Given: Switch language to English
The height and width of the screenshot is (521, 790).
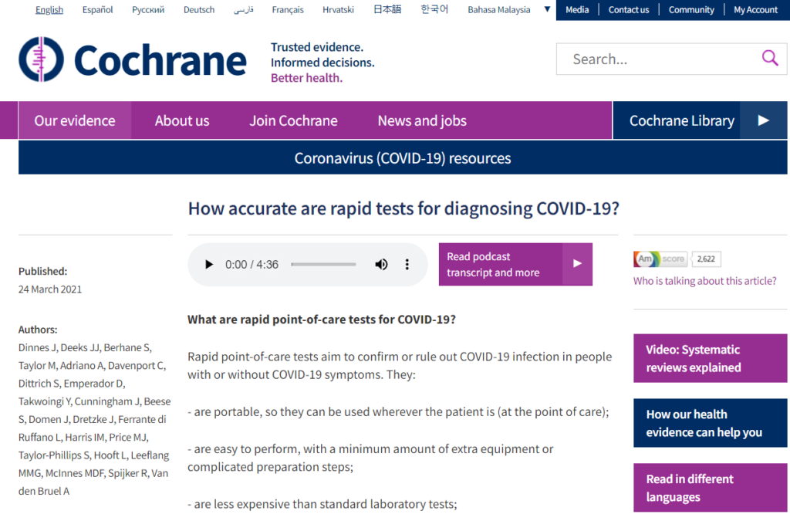Looking at the screenshot, I should [49, 9].
